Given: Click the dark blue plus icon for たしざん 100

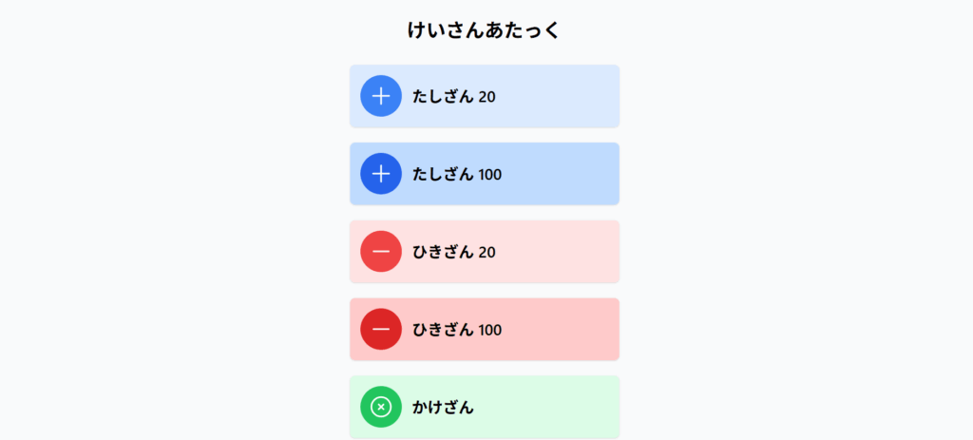Looking at the screenshot, I should [381, 174].
